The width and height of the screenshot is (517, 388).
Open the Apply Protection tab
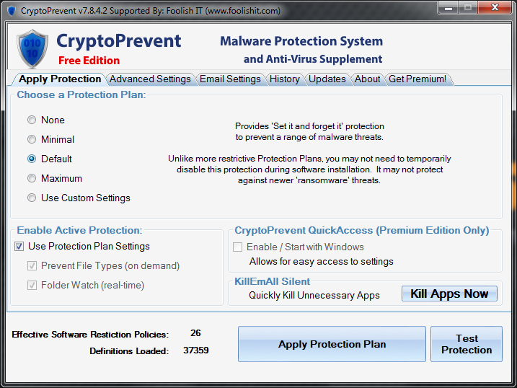point(60,79)
